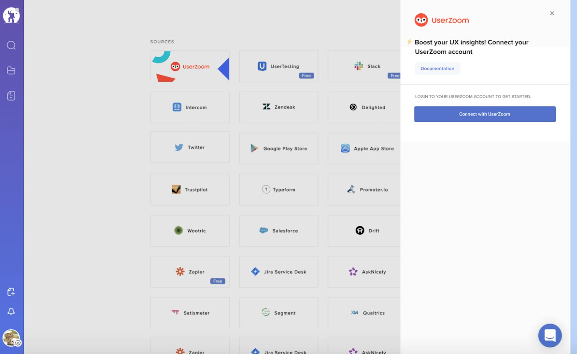The image size is (577, 354).
Task: Select the Zapier card with Free badge
Action: pyautogui.click(x=190, y=272)
